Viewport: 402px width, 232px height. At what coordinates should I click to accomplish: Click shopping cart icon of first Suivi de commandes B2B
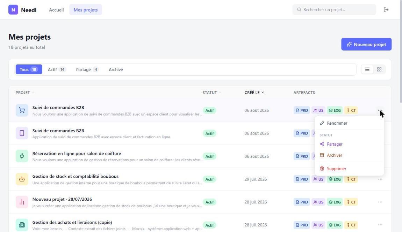click(22, 110)
